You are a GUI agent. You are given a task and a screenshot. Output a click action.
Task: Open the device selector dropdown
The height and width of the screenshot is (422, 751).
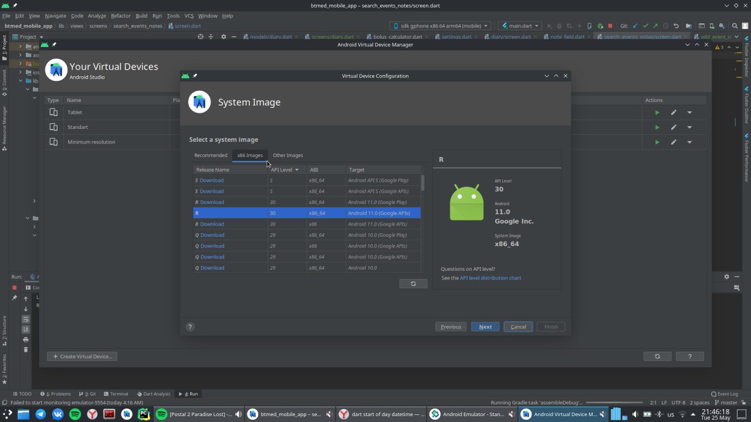[x=441, y=26]
